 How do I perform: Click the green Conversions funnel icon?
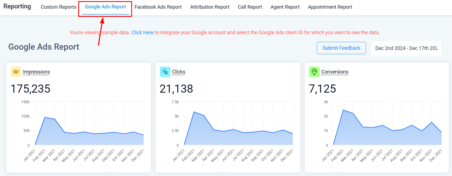tap(314, 72)
